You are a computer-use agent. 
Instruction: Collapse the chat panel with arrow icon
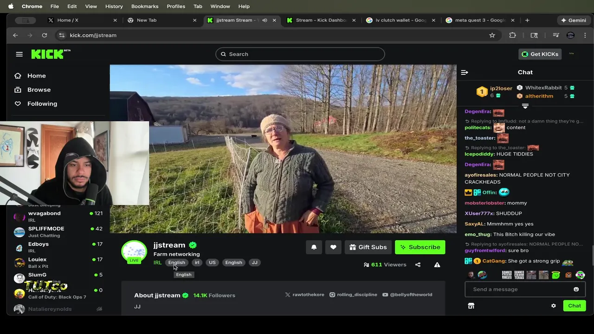click(465, 72)
